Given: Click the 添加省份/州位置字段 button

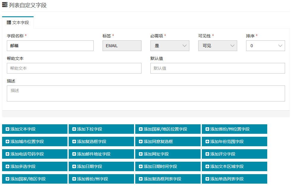Looking at the screenshot, I should click(x=235, y=129).
